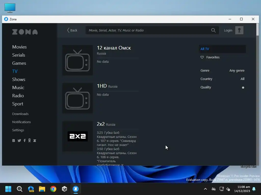This screenshot has width=261, height=195.
Task: Click the magnifier search icon in search bar
Action: (x=213, y=30)
